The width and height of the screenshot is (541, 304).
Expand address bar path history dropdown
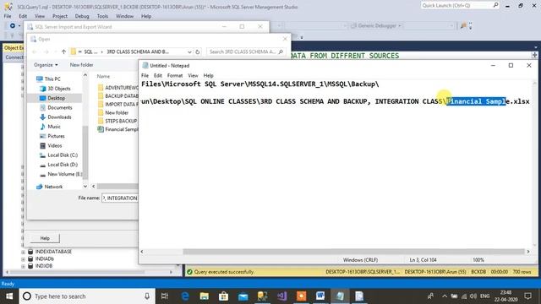point(189,52)
